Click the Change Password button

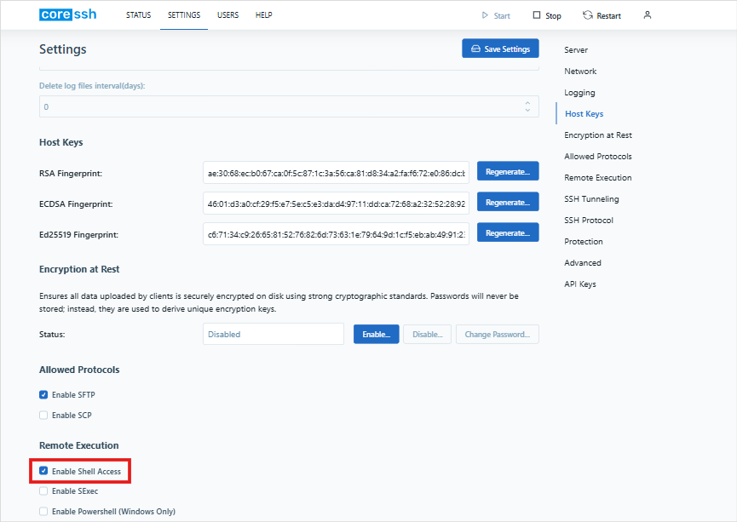[x=498, y=334]
